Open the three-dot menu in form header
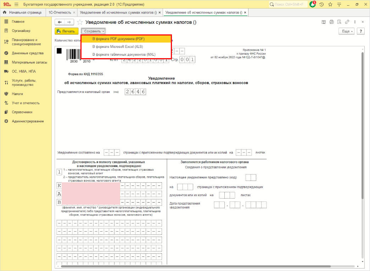Screen dimensions: 370x271 pos(355,22)
